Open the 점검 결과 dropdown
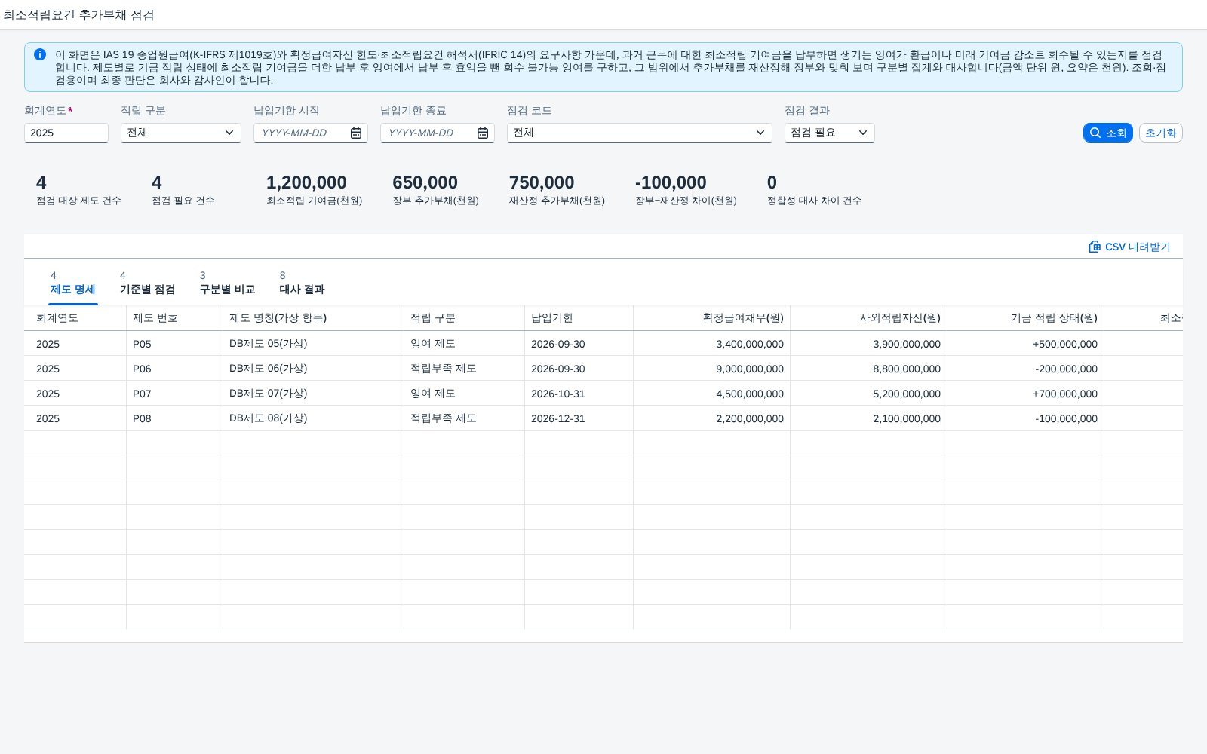 coord(830,133)
